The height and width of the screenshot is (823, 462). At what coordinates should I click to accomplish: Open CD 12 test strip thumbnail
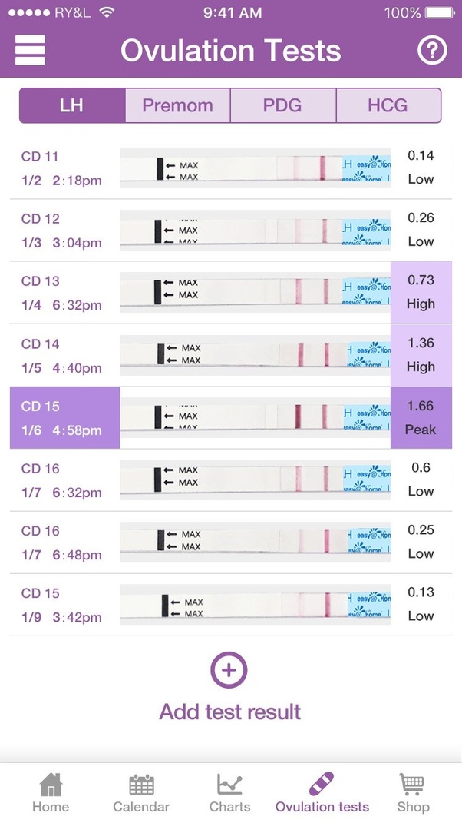click(255, 230)
